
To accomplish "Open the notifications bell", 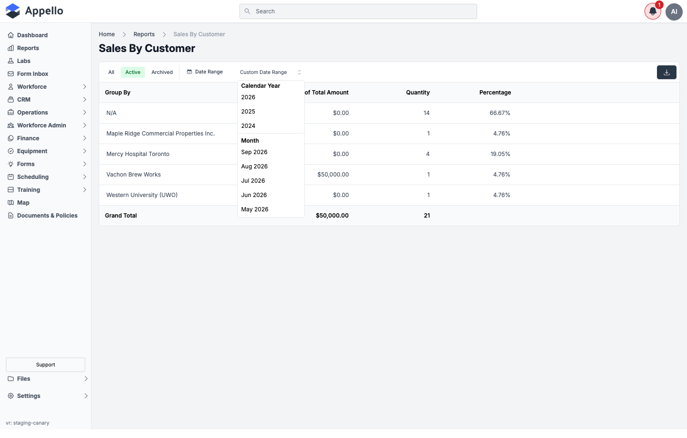I will pos(653,11).
